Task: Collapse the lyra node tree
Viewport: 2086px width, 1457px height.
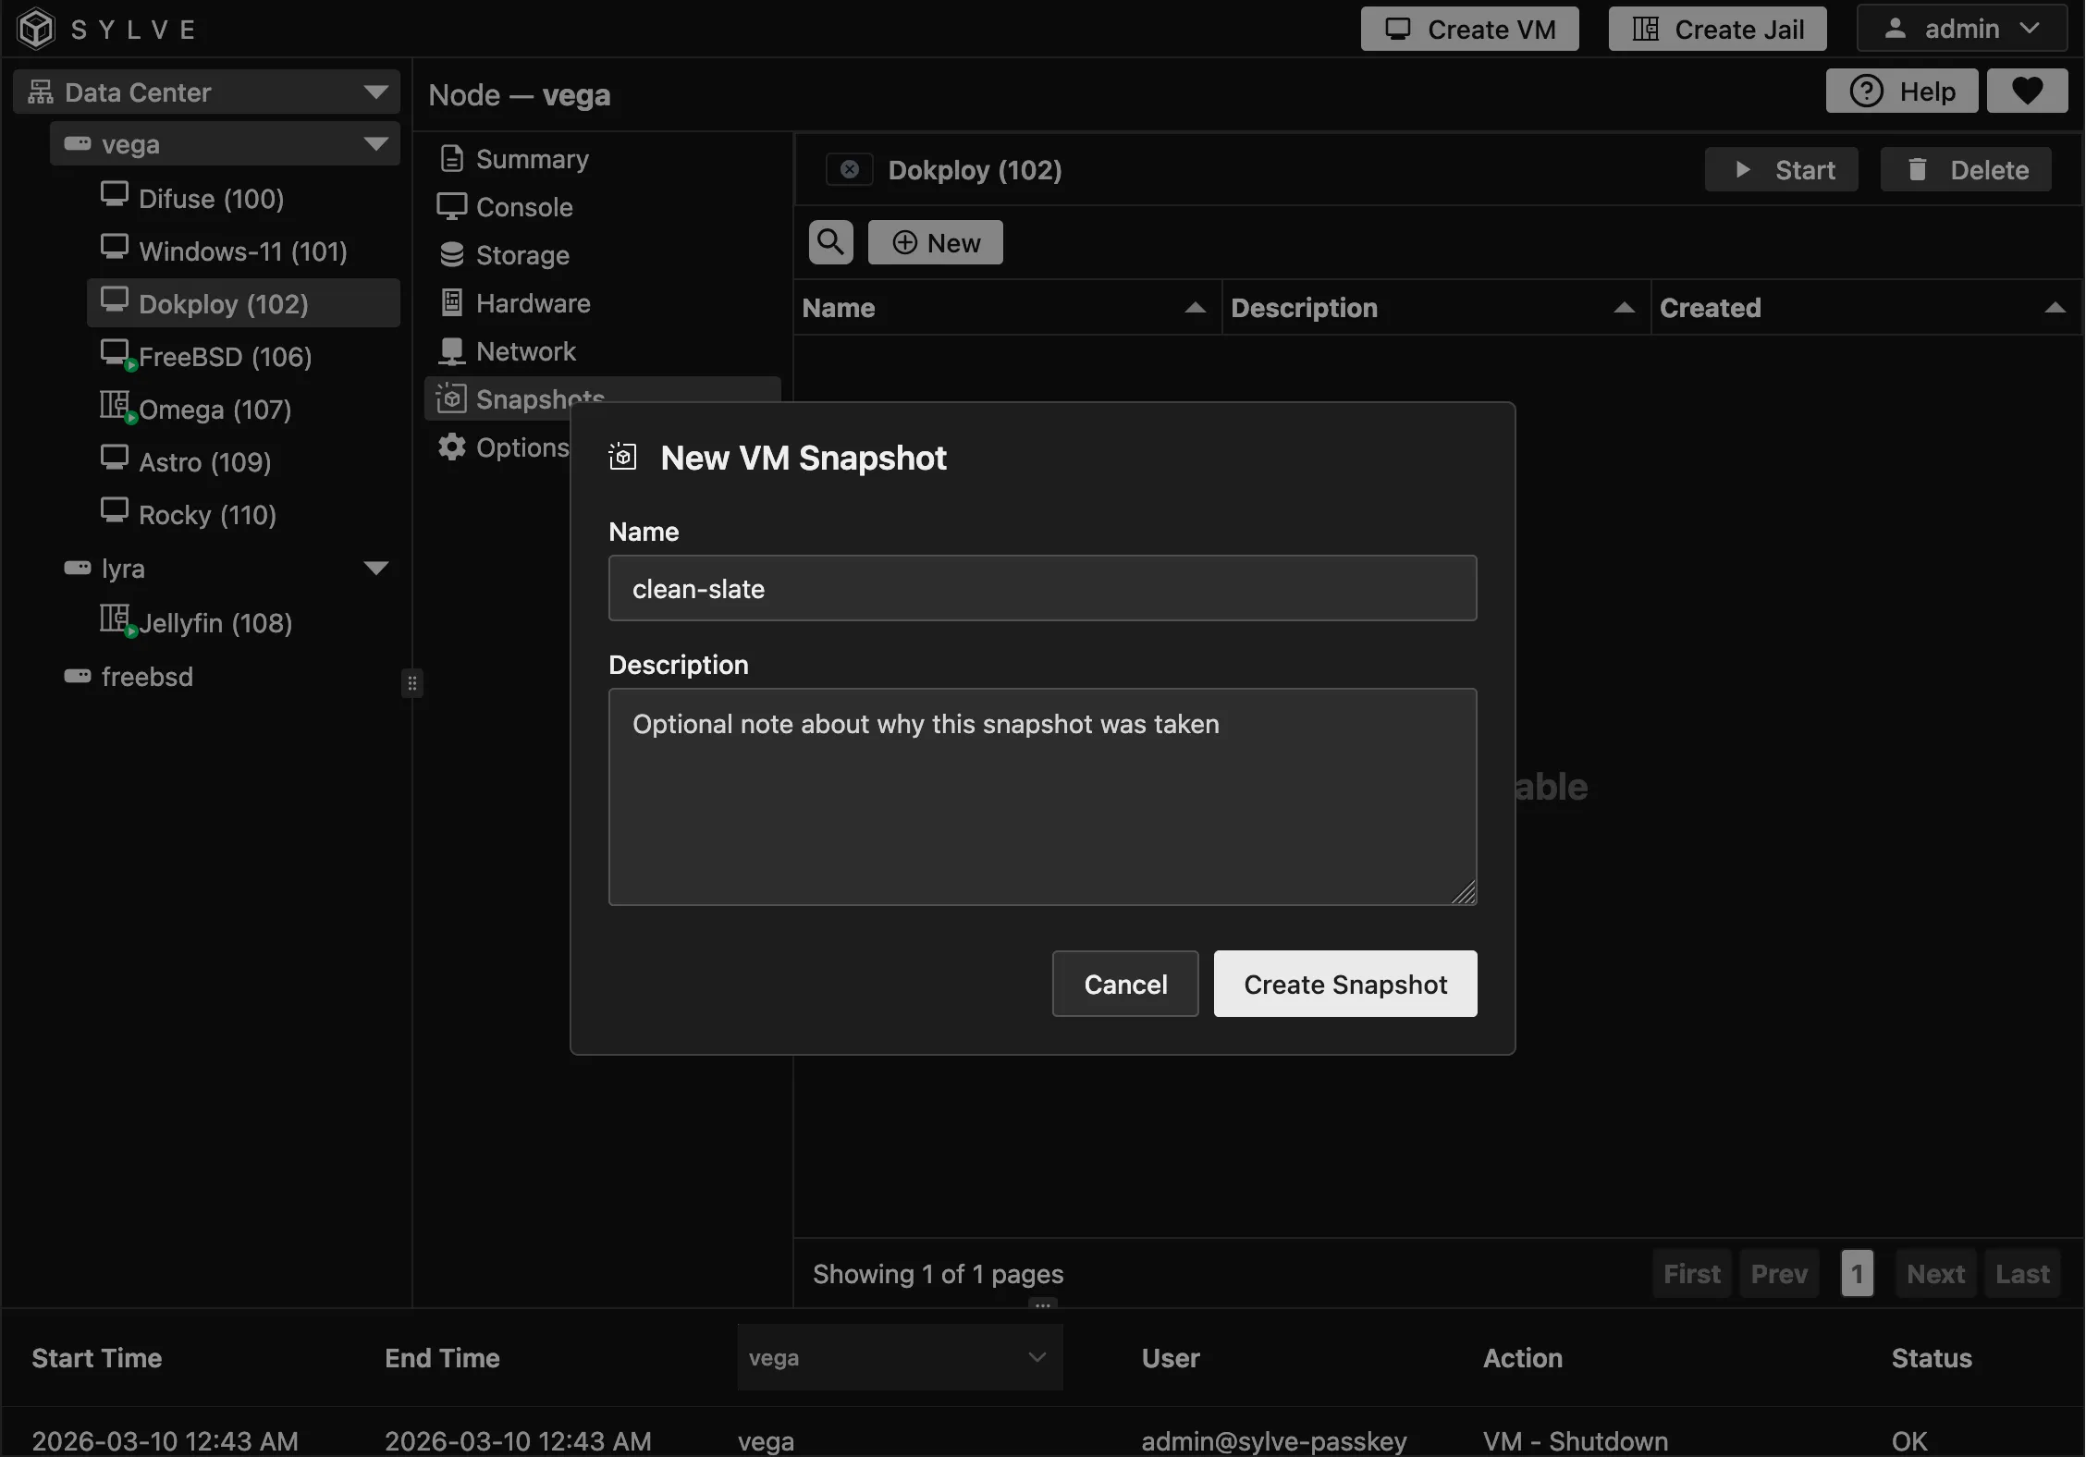Action: [376, 568]
